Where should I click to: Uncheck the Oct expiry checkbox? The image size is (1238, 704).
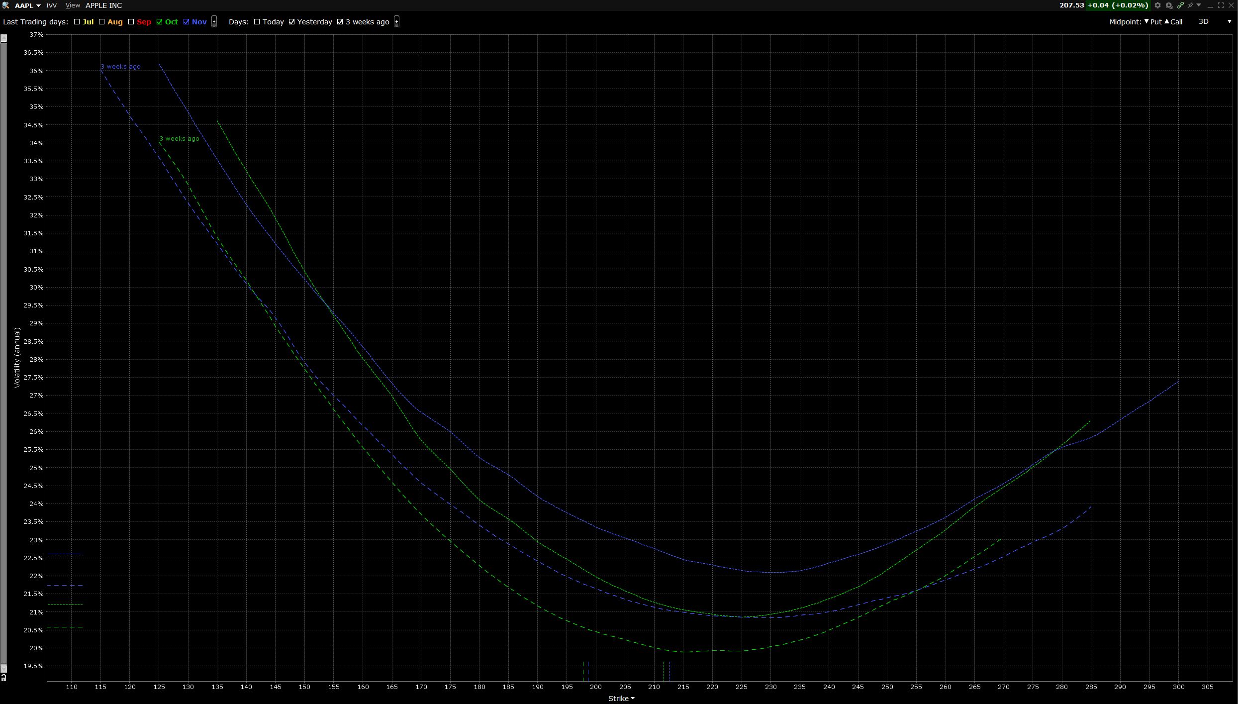pos(159,22)
